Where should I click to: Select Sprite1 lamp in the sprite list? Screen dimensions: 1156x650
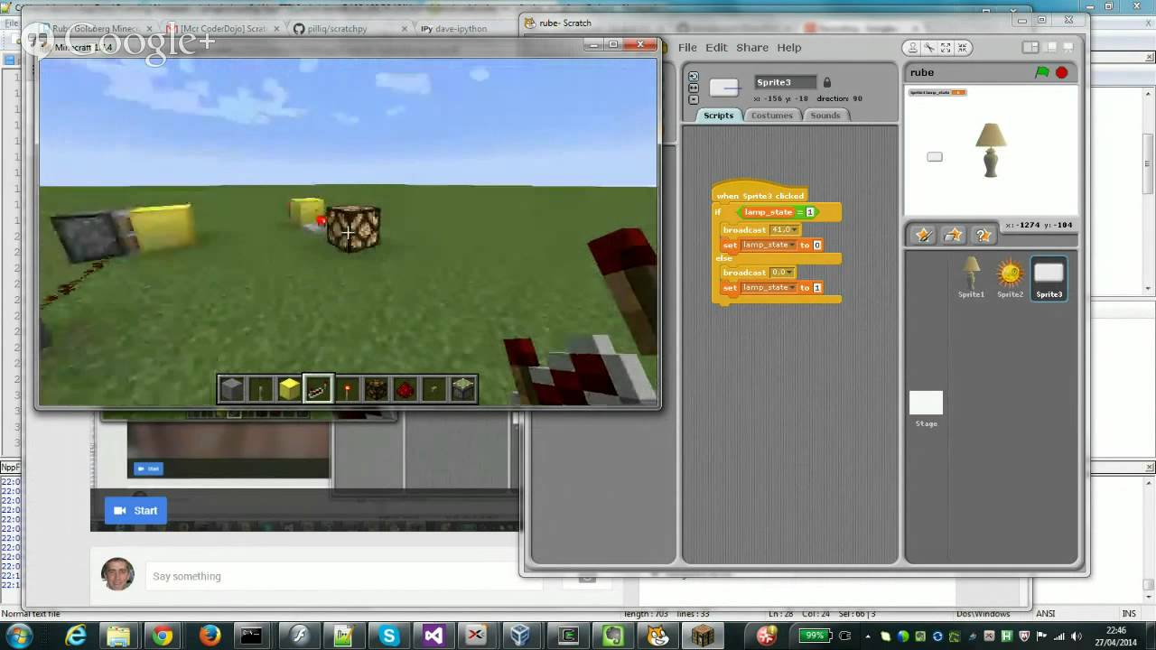click(x=971, y=277)
